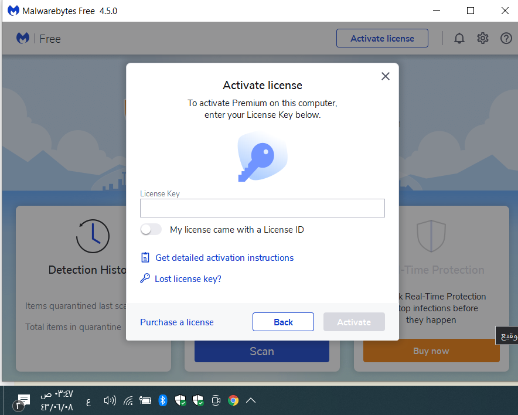Select the Real-Time Protection shield icon
The image size is (518, 415).
tap(431, 236)
